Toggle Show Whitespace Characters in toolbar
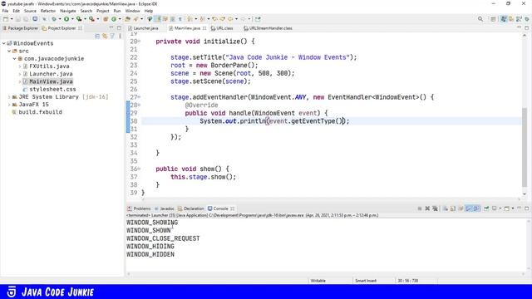The image size is (532, 299). click(180, 19)
